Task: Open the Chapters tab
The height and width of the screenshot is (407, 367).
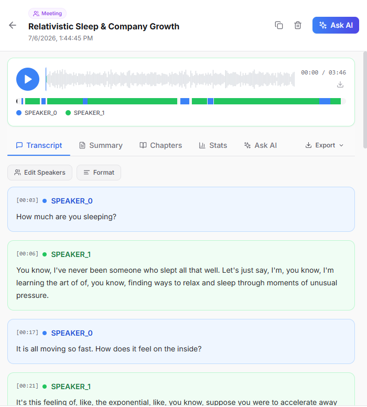Action: [x=160, y=145]
